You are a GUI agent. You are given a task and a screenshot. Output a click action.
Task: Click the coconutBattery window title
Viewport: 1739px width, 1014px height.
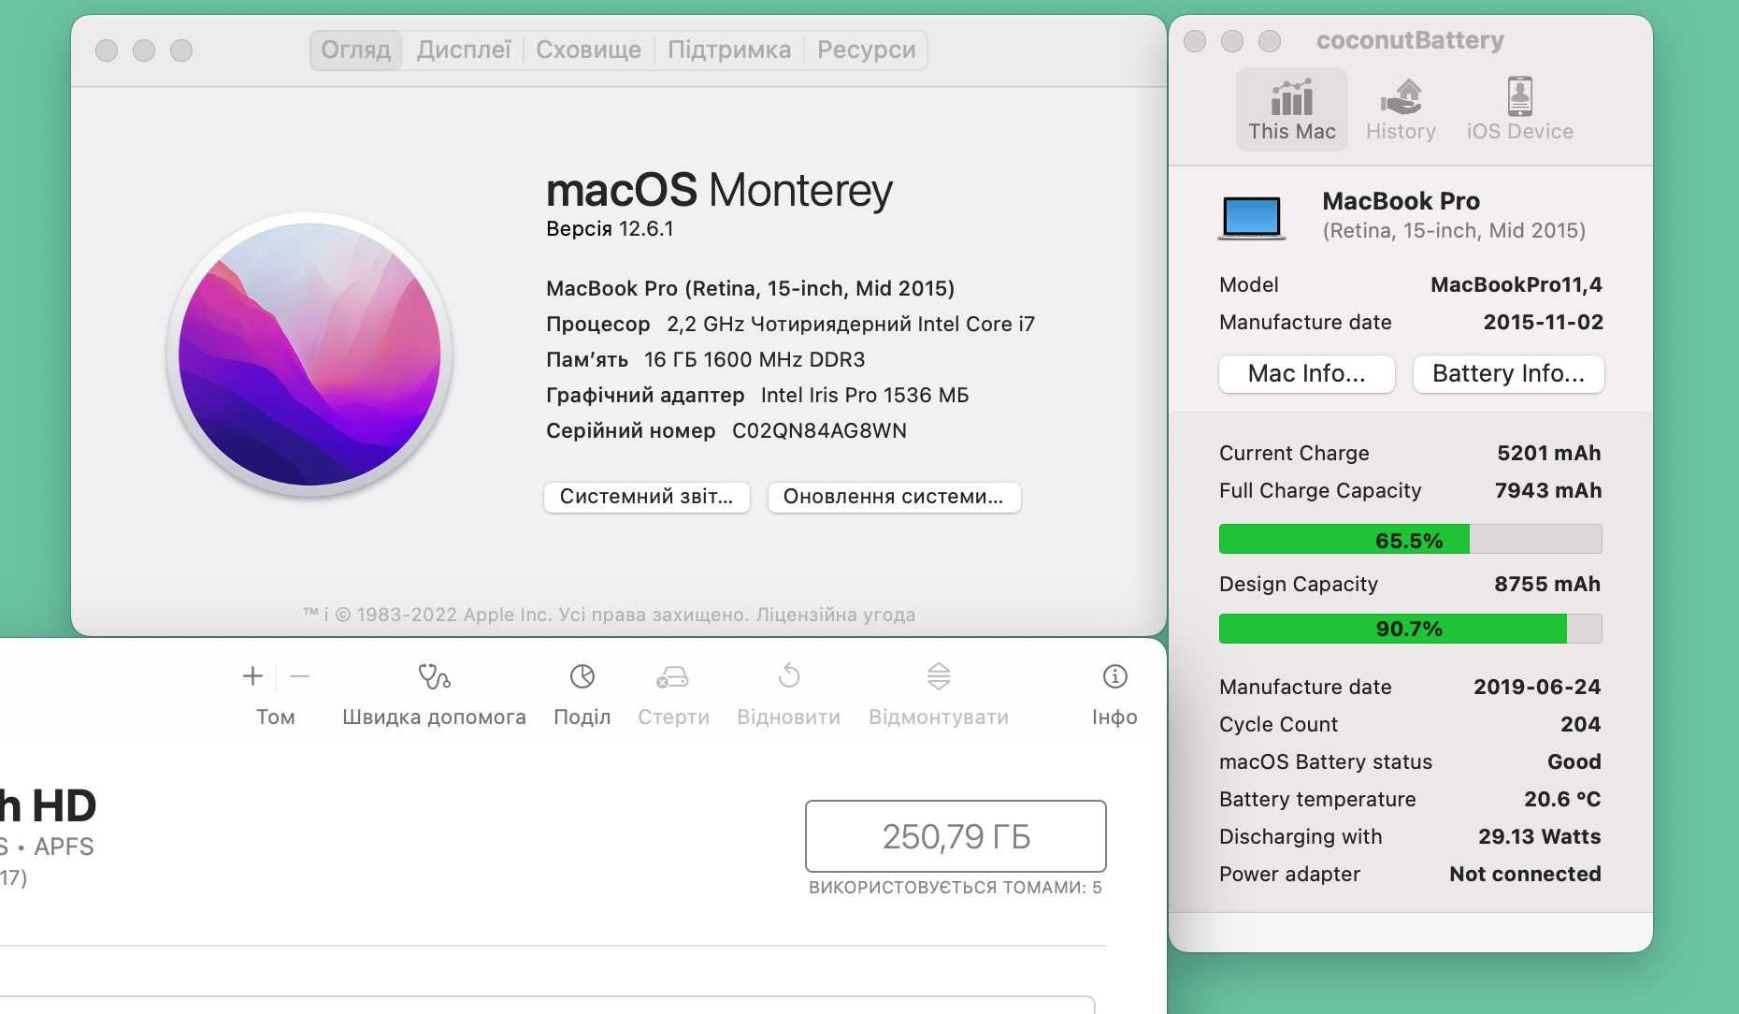point(1410,41)
